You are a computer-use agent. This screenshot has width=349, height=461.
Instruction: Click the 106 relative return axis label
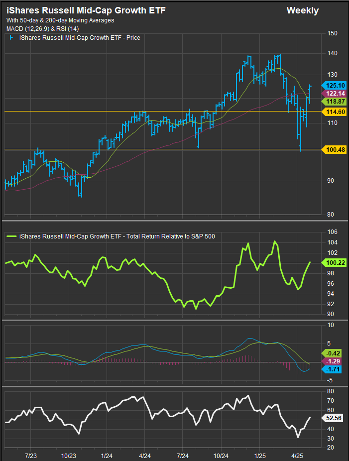(x=333, y=232)
